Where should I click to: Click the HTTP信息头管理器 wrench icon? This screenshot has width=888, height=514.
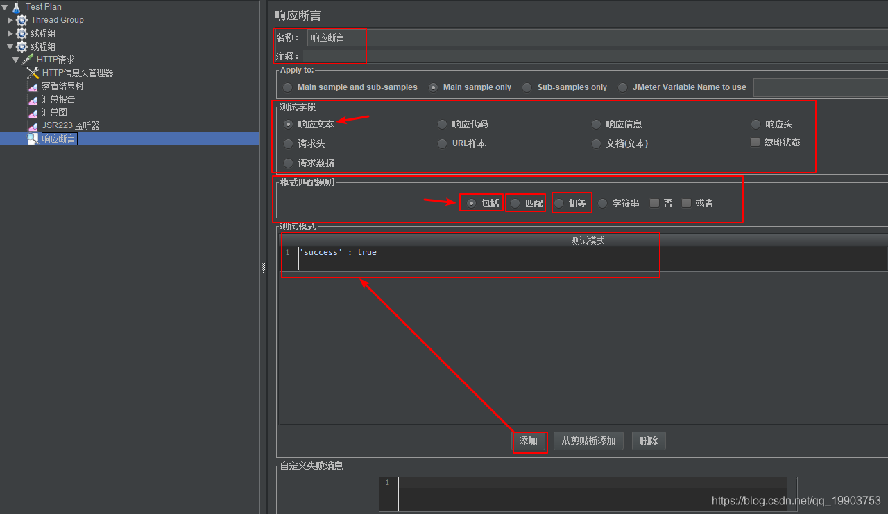[x=33, y=73]
